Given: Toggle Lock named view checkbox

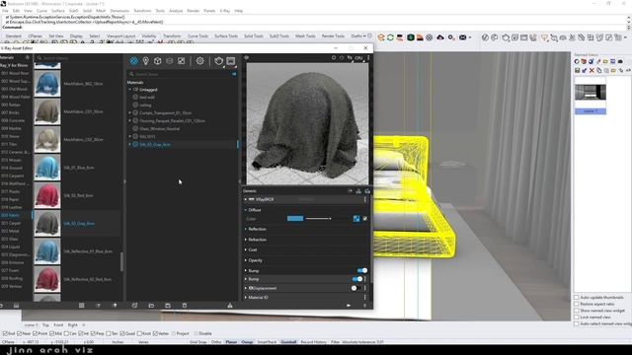Looking at the screenshot, I should tap(577, 318).
